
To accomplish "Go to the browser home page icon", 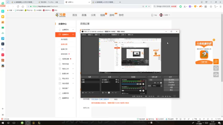I will [23, 6].
